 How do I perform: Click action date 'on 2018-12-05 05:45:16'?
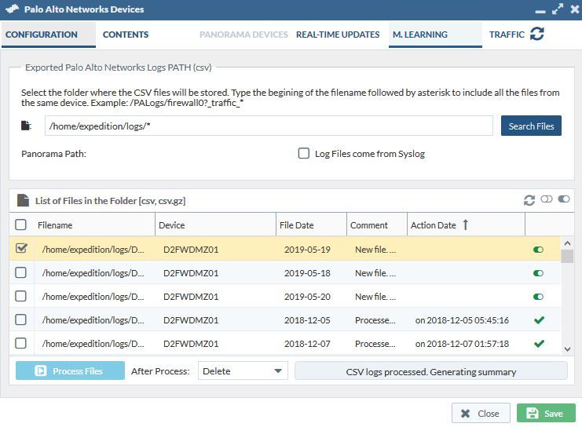pos(462,320)
